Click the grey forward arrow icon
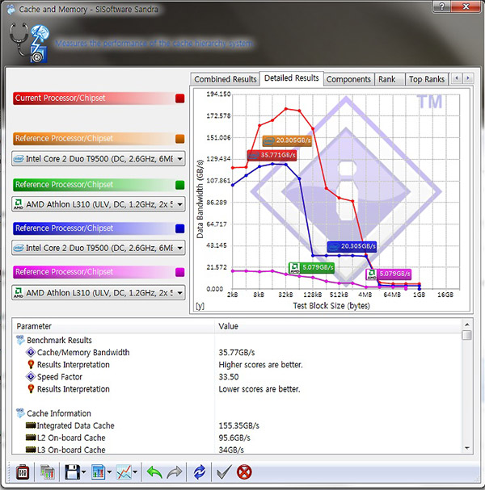The height and width of the screenshot is (490, 485). (175, 472)
